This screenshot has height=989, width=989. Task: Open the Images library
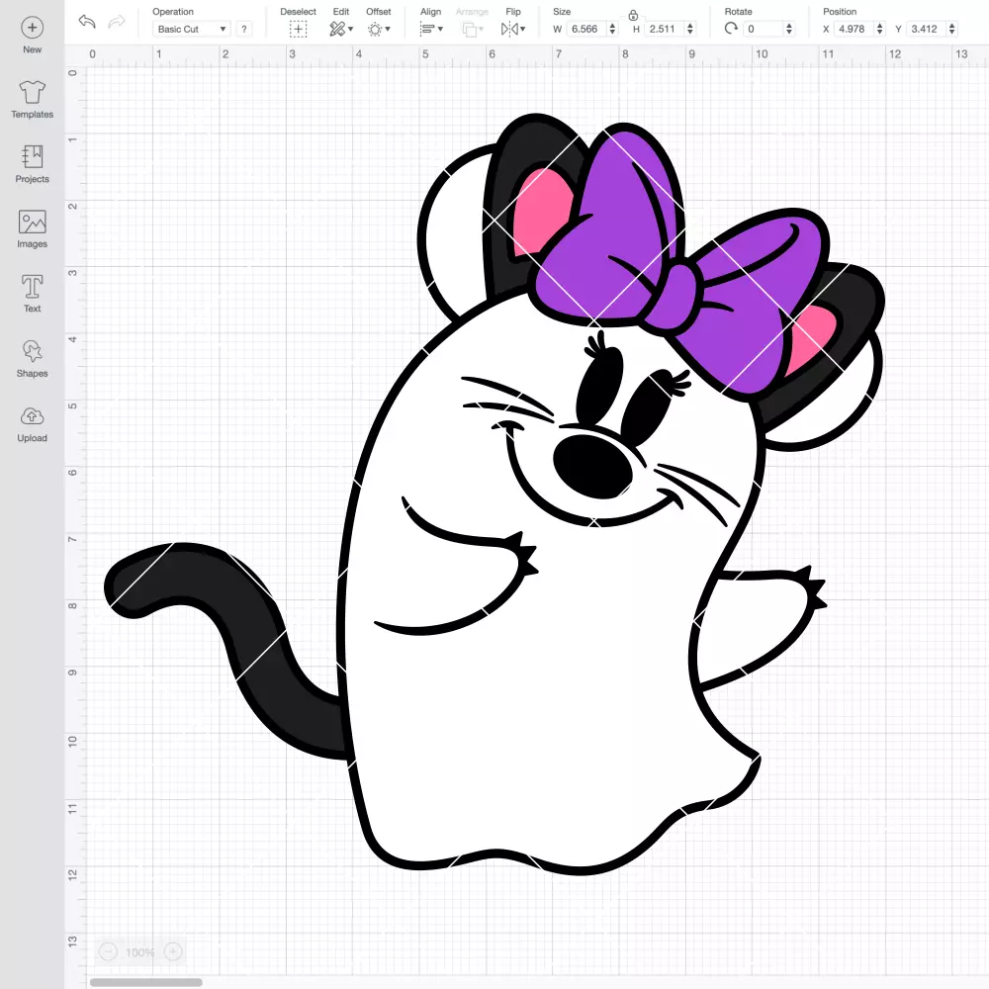pyautogui.click(x=33, y=229)
